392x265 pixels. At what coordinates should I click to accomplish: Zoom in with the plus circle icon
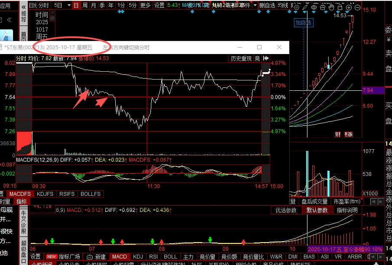349,7
